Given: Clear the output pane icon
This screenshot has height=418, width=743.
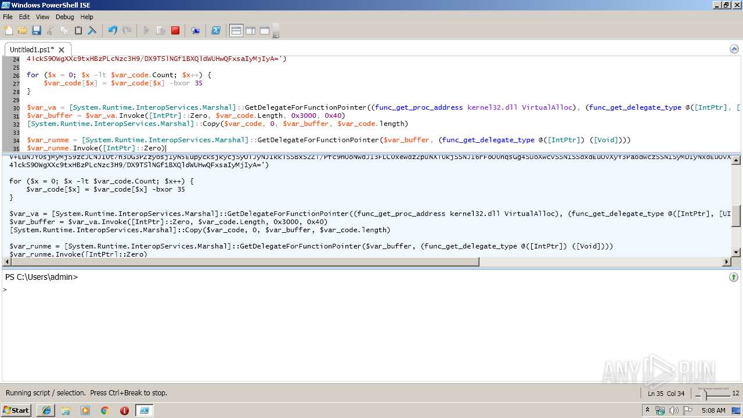Looking at the screenshot, I should point(92,31).
